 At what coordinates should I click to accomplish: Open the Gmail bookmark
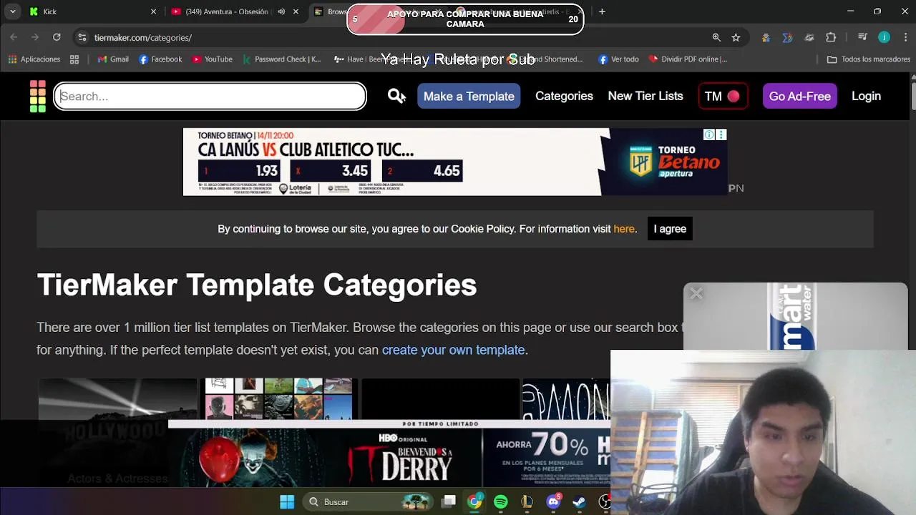[x=113, y=59]
